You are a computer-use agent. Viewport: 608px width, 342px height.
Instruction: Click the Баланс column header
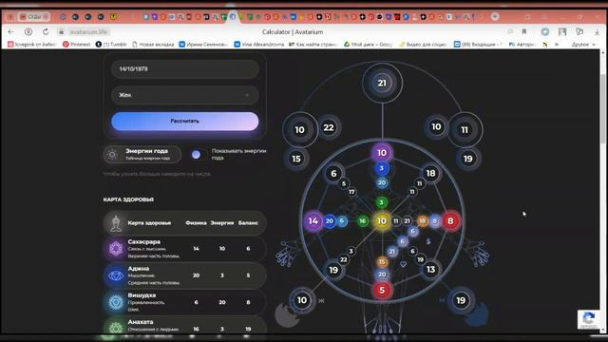(248, 223)
